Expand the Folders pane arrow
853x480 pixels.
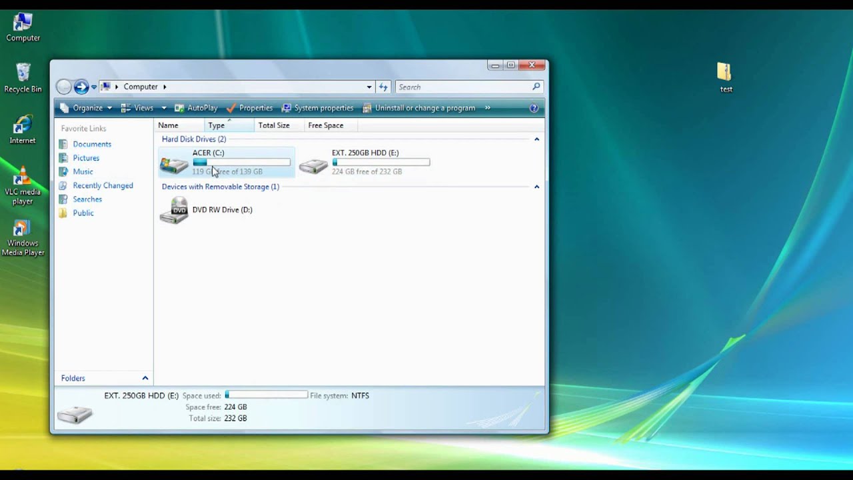(x=145, y=378)
